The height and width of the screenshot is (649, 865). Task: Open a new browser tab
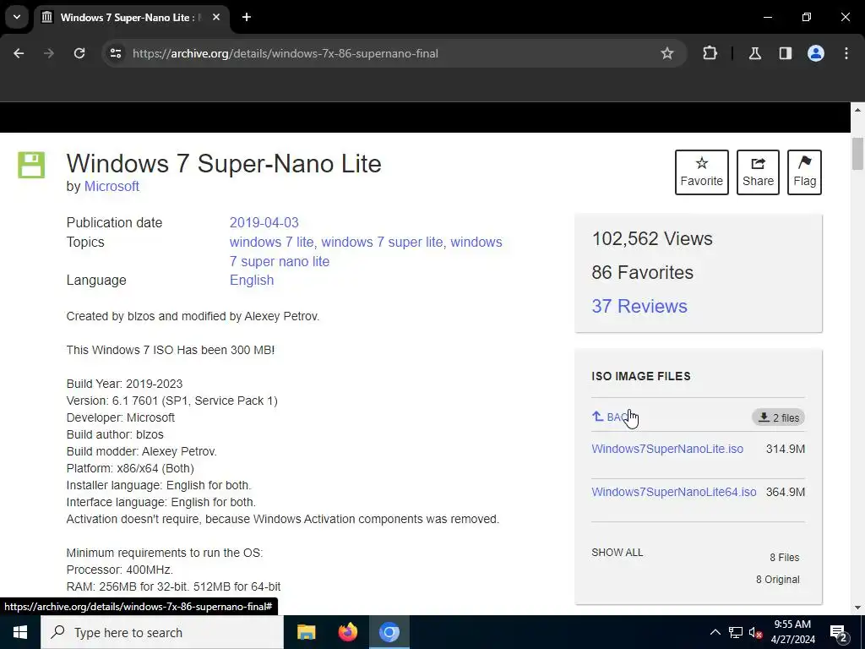click(x=247, y=17)
